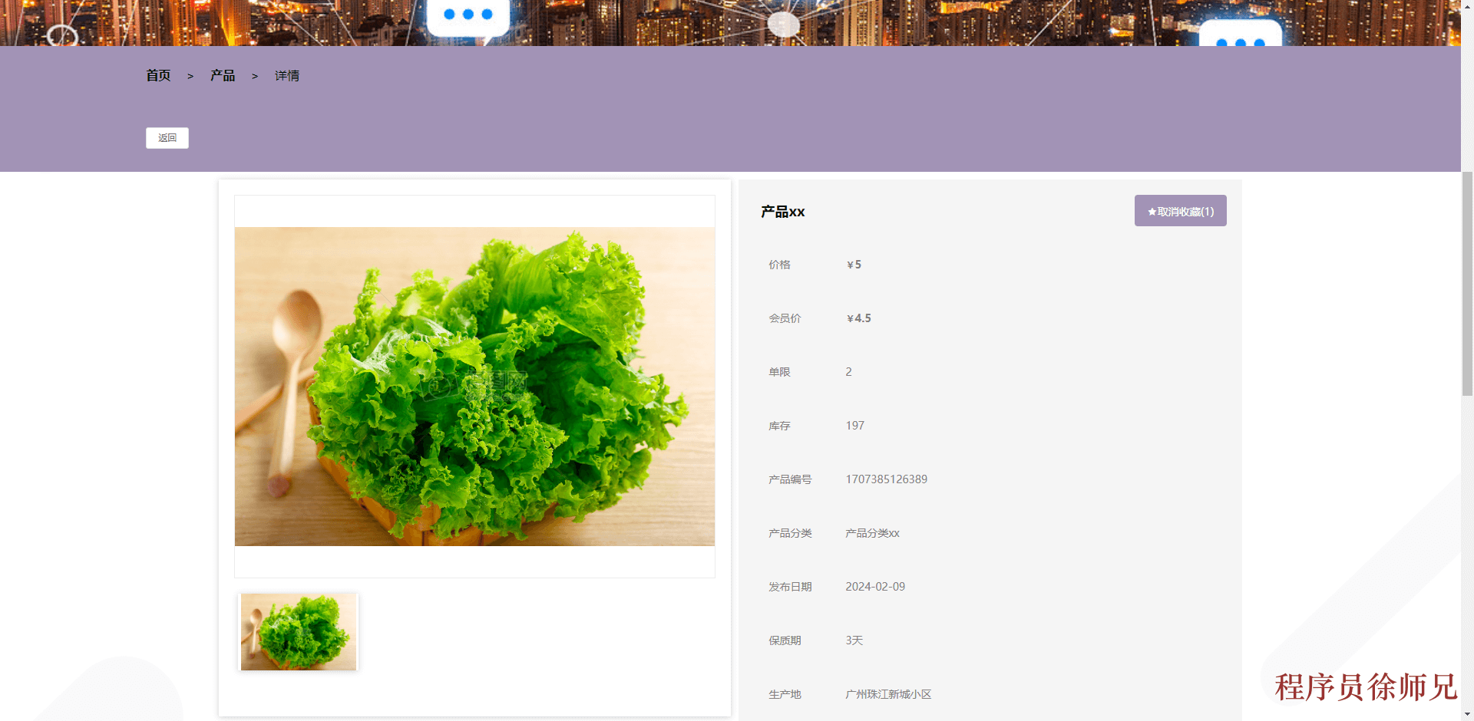Click the 价格 label

[779, 265]
